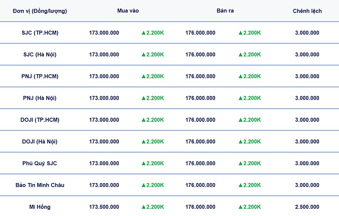Click Phú Quý SJC's sell price 176.000.000
The image size is (339, 216).
(x=200, y=163)
